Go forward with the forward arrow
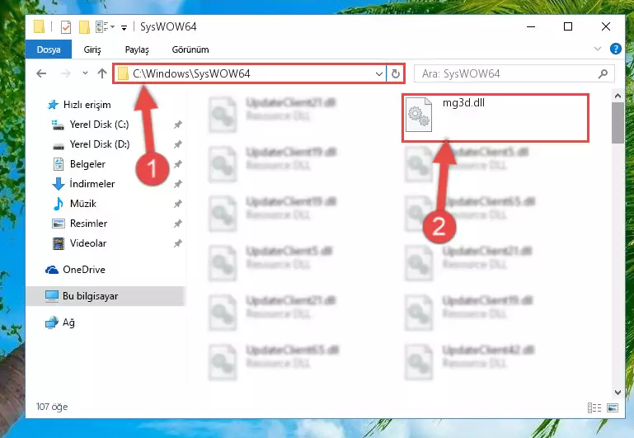634x438 pixels. coord(65,73)
